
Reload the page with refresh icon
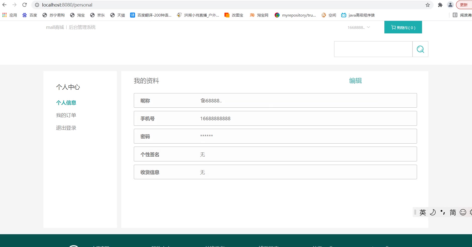[x=24, y=5]
